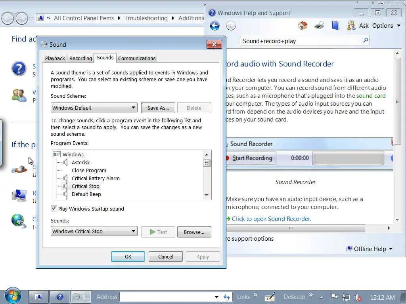Expand the Desktop toolbar chevron
Image resolution: width=406 pixels, height=304 pixels.
click(311, 294)
